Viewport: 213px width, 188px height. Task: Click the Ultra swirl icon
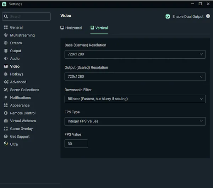click(6, 144)
